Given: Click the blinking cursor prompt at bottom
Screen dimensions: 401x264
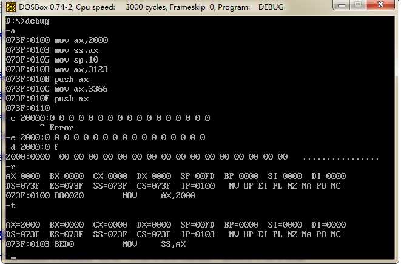Looking at the screenshot, I should (x=11, y=255).
